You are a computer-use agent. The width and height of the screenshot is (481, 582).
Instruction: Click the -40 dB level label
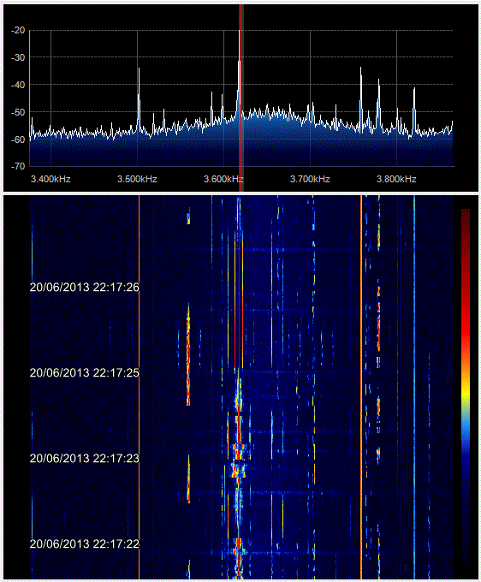18,85
